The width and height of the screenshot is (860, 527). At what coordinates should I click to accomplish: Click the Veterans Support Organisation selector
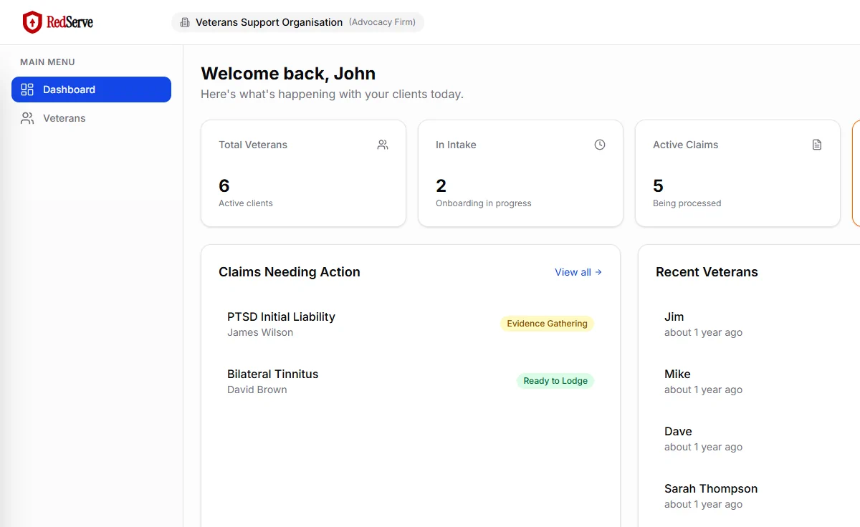[298, 22]
